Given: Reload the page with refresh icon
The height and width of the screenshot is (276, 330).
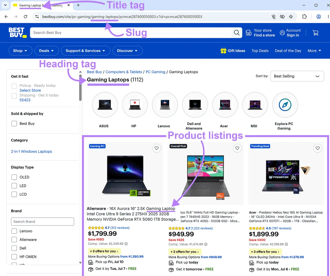Looking at the screenshot, I should [26, 17].
